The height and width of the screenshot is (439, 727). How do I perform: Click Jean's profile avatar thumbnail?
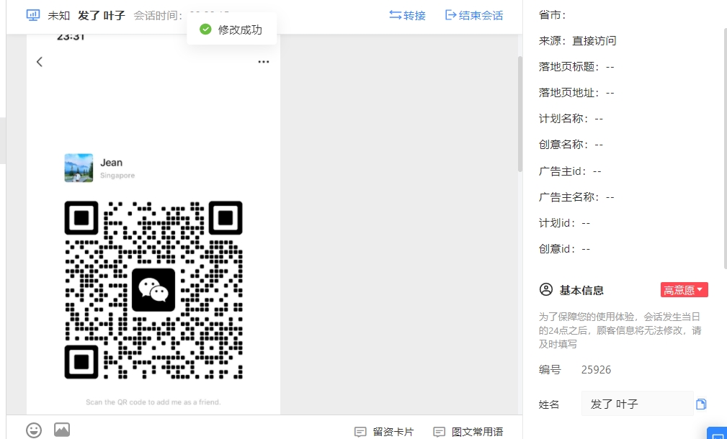coord(79,168)
